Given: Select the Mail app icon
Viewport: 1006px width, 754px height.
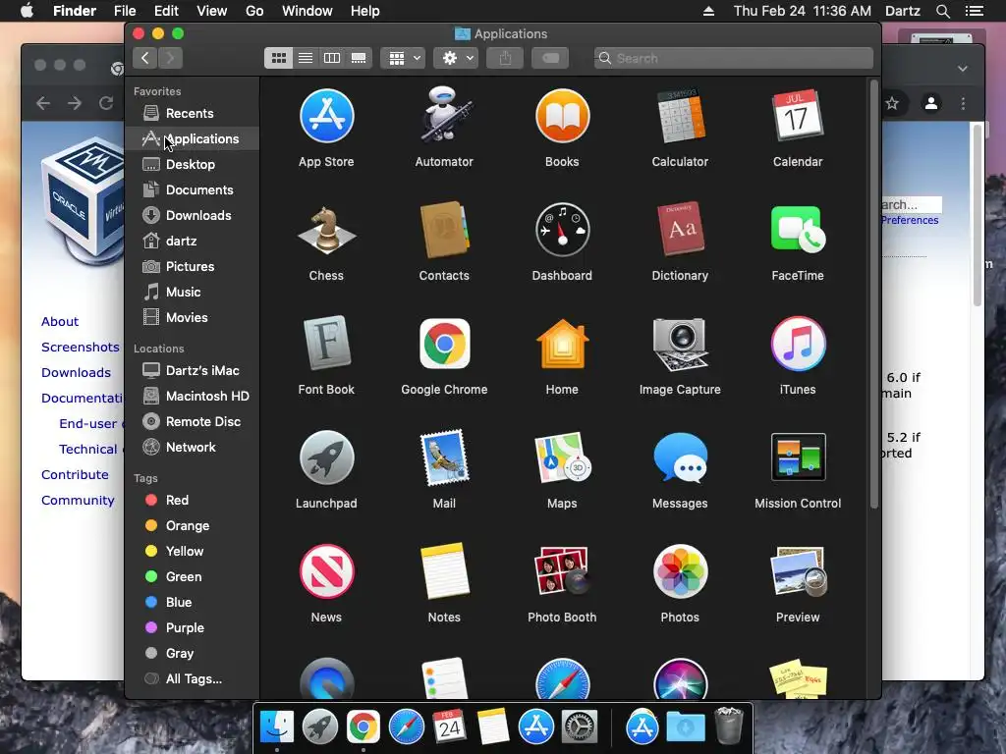Looking at the screenshot, I should click(444, 458).
